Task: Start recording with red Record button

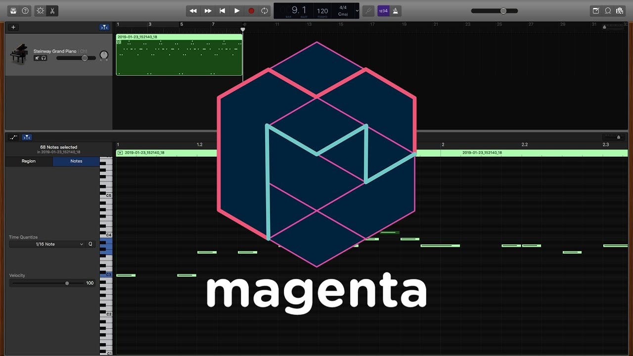Action: pos(251,11)
